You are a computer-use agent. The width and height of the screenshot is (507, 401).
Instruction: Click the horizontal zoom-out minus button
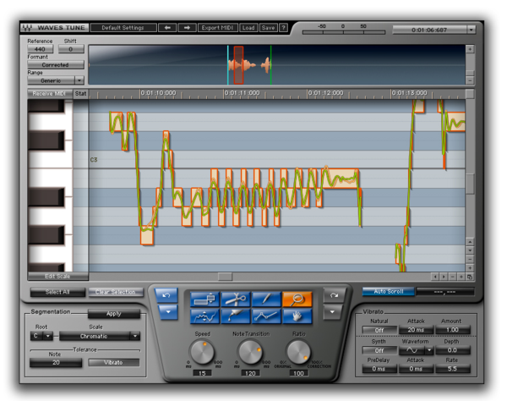click(x=453, y=277)
